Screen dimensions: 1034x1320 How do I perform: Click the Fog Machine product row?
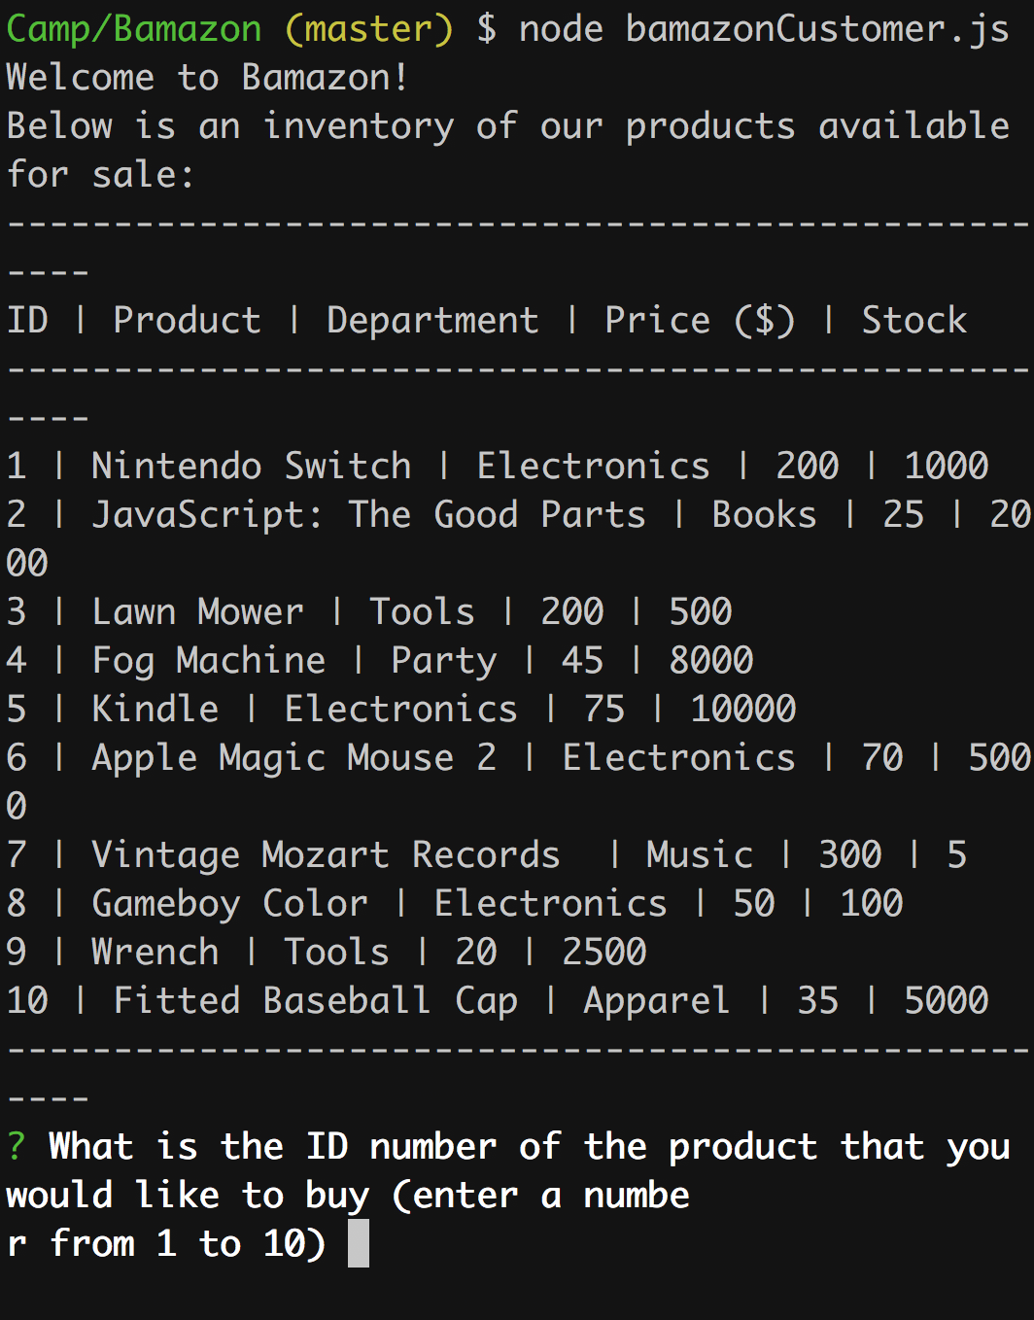(380, 660)
